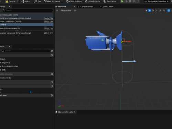
Task: Click the light-blue Arrow component in viewport
Action: pos(129,61)
